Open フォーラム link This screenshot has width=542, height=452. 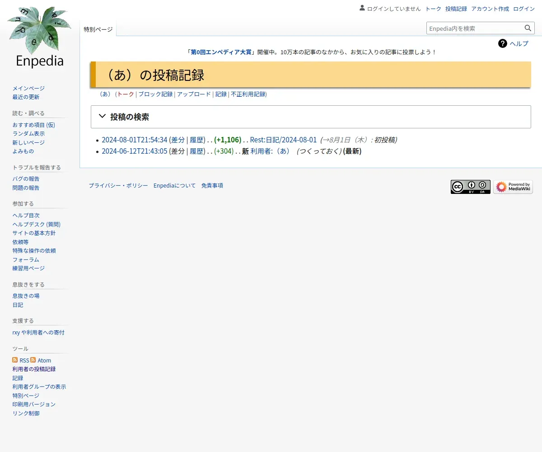pos(26,259)
